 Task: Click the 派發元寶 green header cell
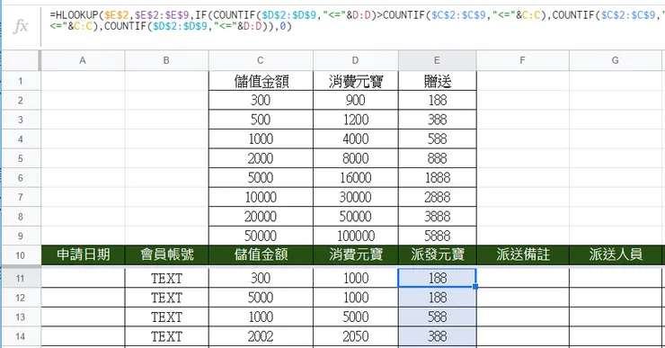pyautogui.click(x=438, y=255)
